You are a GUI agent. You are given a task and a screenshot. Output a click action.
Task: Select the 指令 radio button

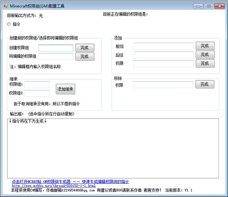tap(9, 24)
